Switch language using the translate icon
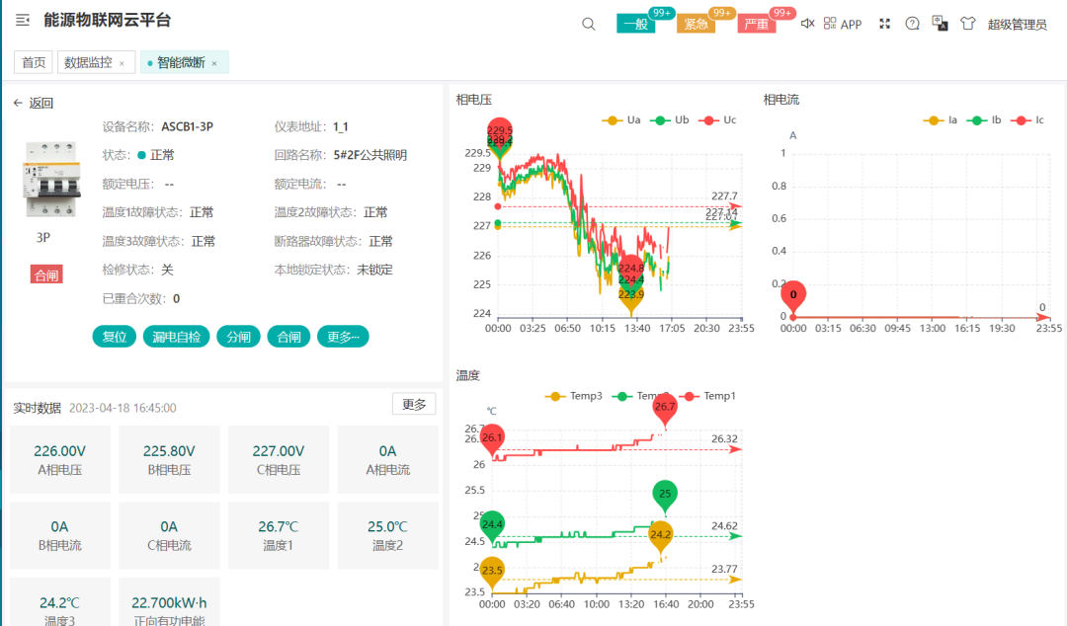The height and width of the screenshot is (626, 1067). tap(939, 23)
